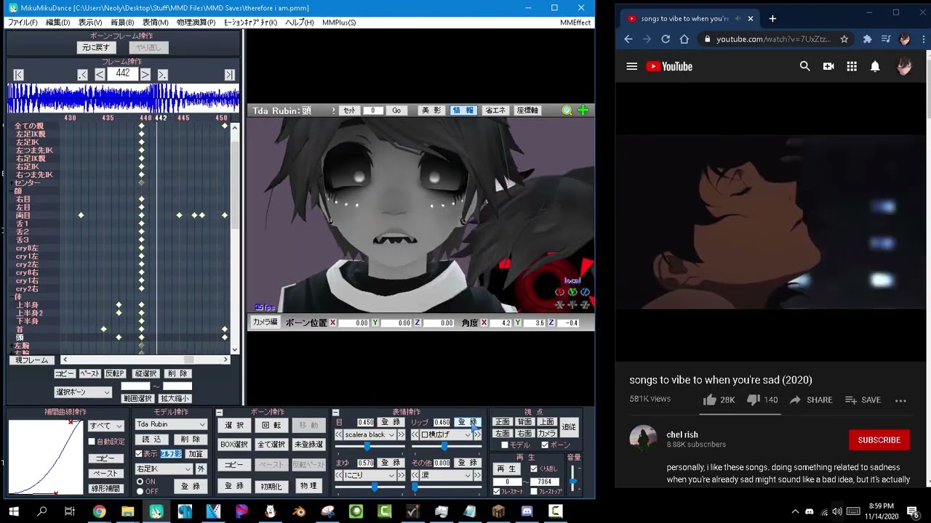Screen dimensions: 931x523
Task: Go to previous keyframe (.< button)
Action: 82,75
